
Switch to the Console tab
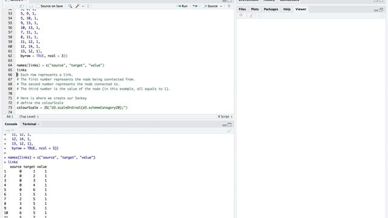[11, 124]
